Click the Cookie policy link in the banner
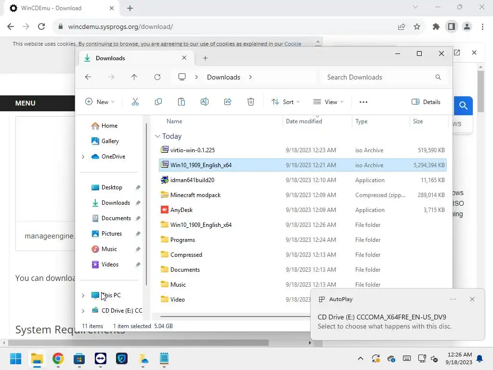 click(293, 44)
